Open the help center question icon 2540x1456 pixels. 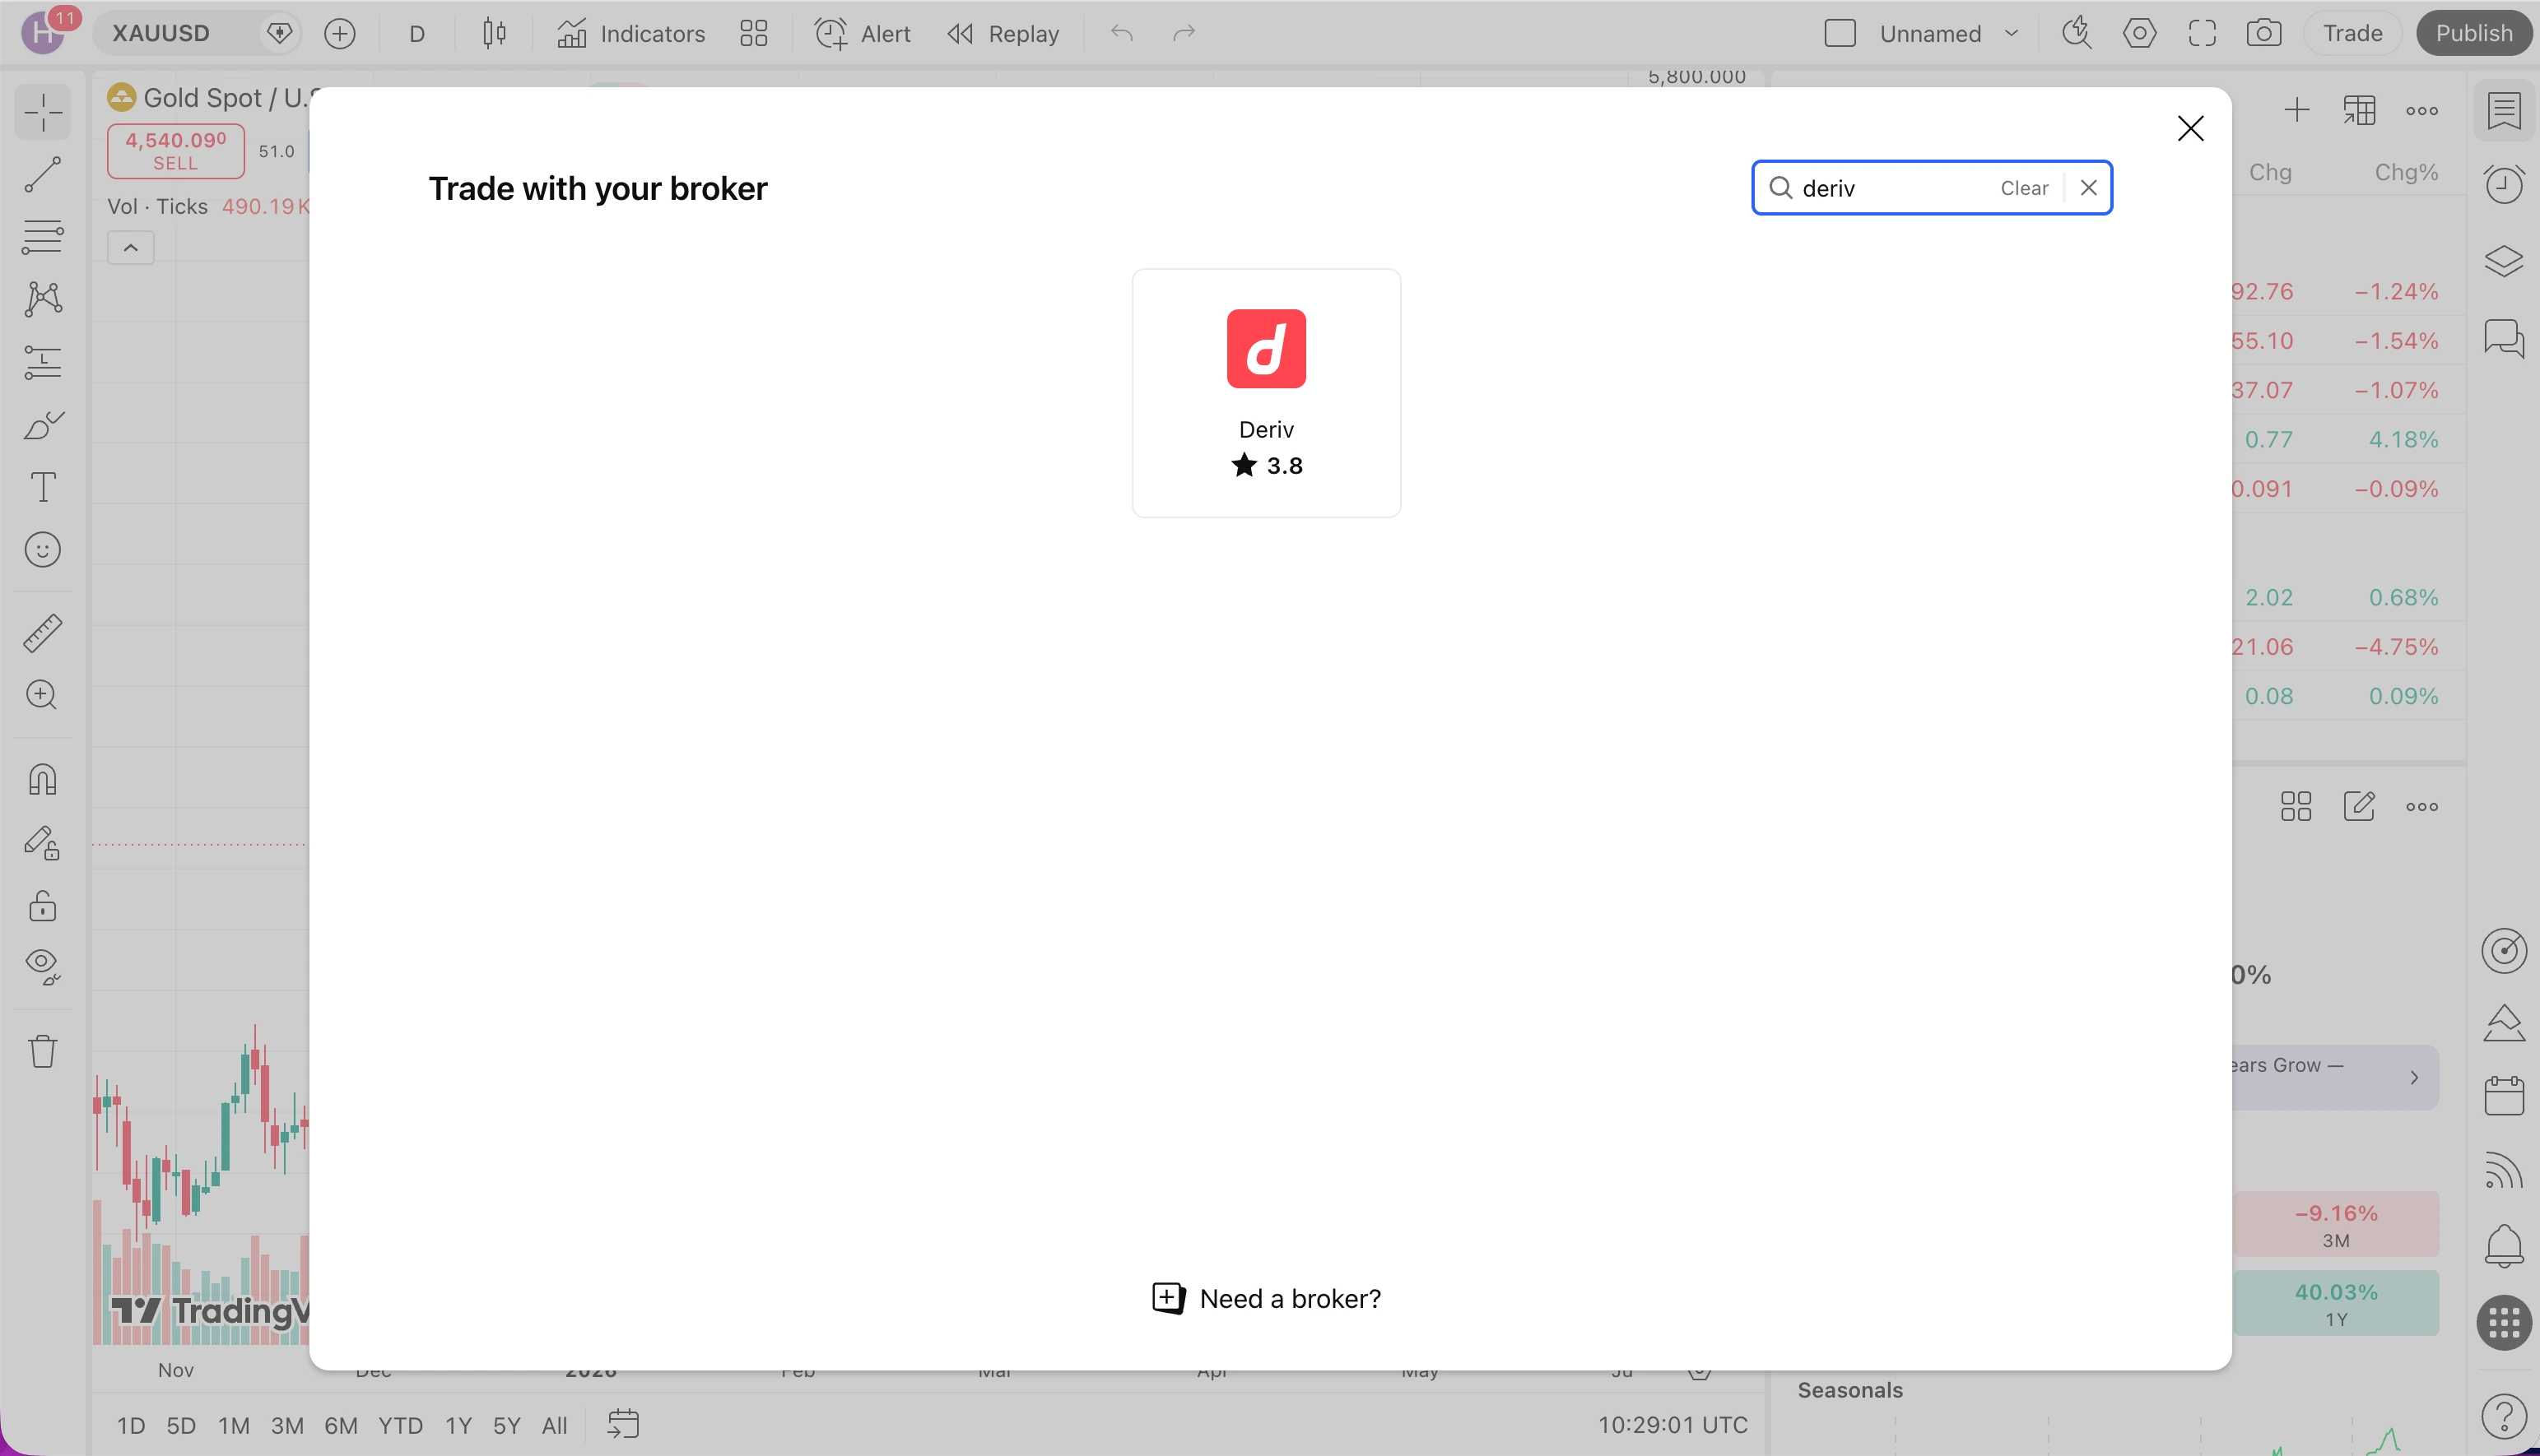coord(2504,1416)
